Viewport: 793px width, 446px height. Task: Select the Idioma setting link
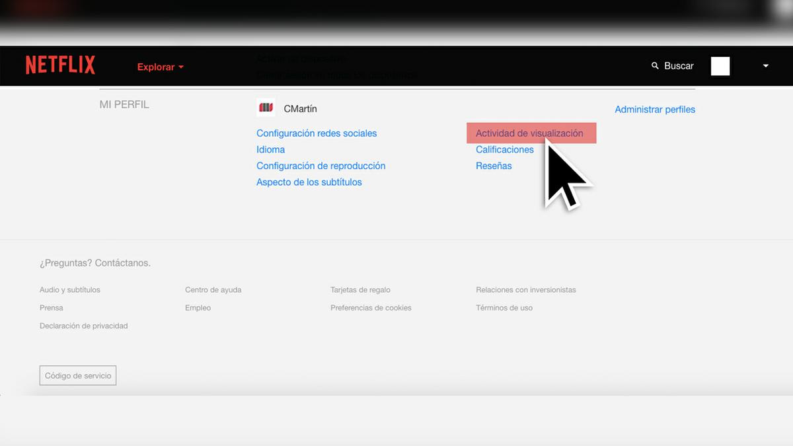tap(270, 150)
